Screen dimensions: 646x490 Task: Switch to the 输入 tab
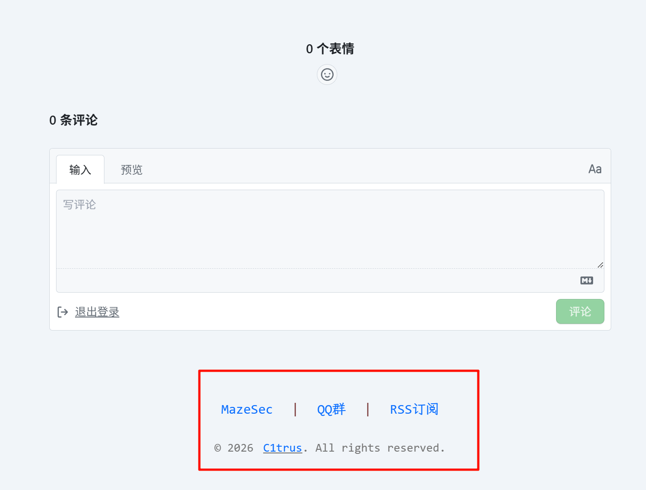pyautogui.click(x=80, y=170)
